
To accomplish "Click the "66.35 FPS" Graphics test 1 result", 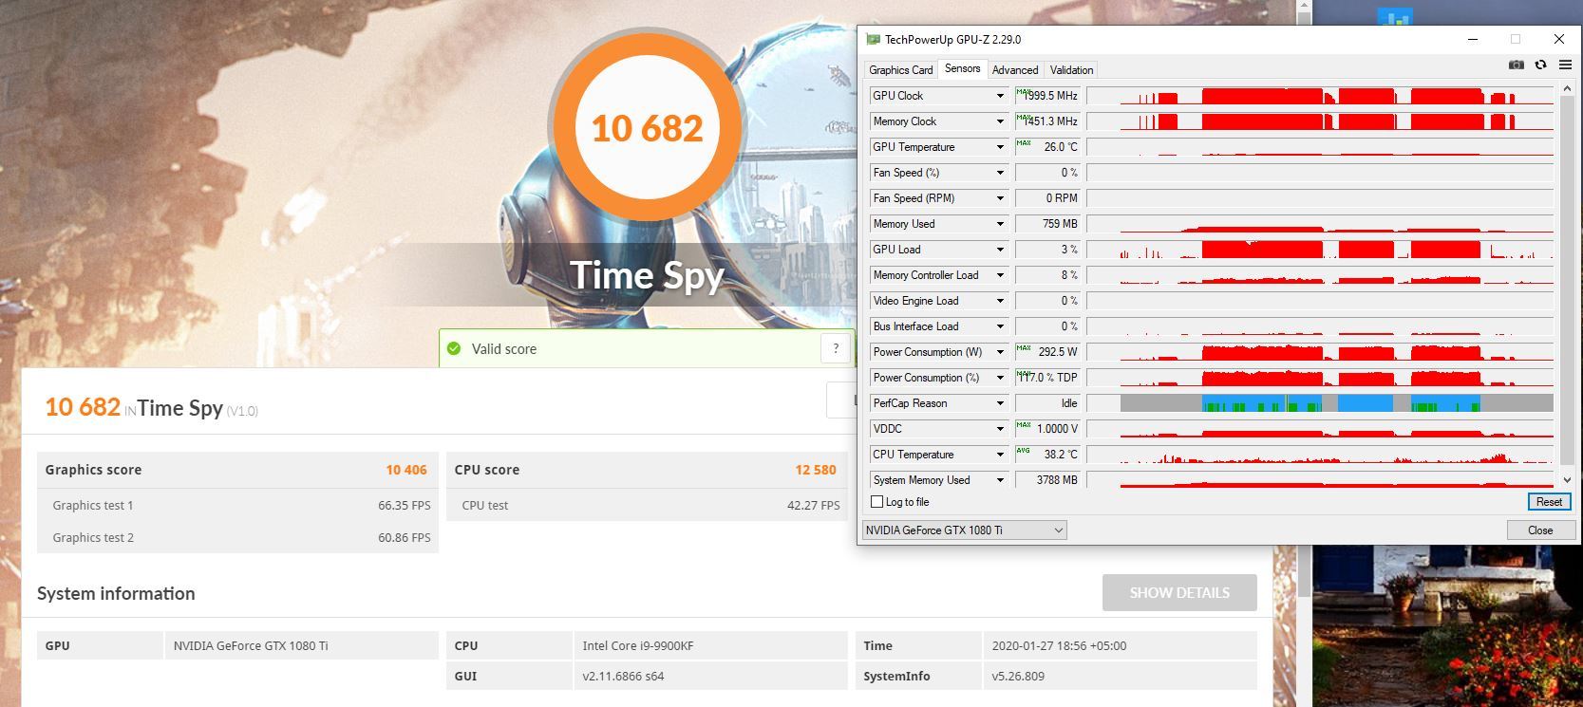I will [x=405, y=505].
